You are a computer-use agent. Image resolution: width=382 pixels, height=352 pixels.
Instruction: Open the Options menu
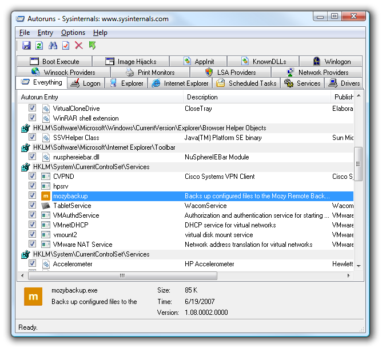pos(73,33)
